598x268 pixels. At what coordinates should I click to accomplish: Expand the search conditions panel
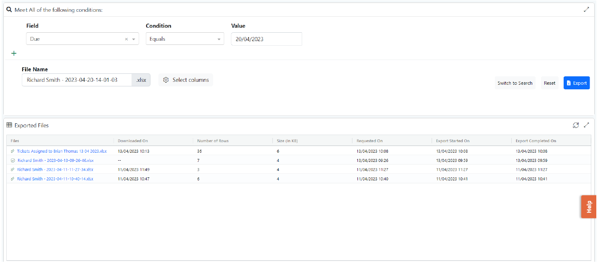tap(586, 10)
